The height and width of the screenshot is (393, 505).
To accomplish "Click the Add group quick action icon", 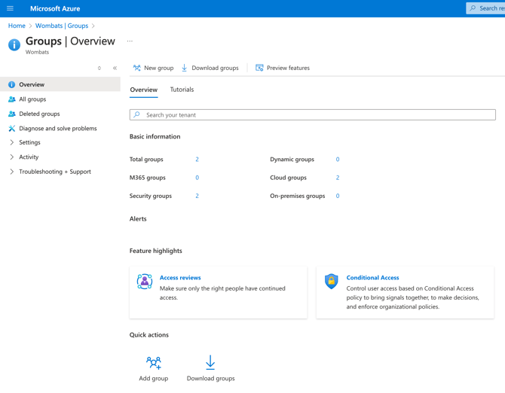I will (154, 363).
